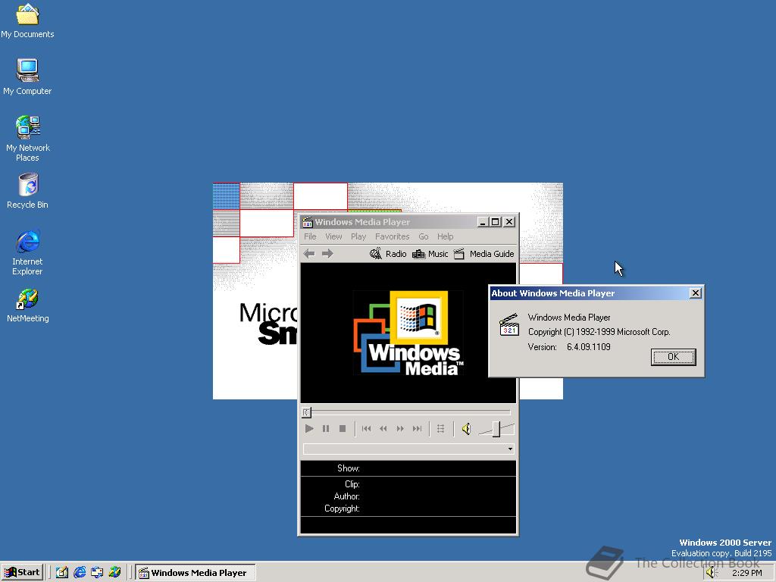
Task: Open the Media Guide toolbar button
Action: [484, 254]
